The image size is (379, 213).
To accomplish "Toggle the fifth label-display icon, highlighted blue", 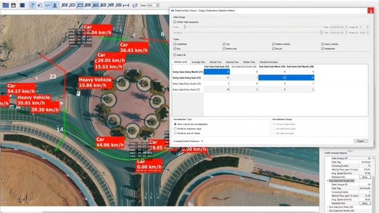I will click(95, 5).
